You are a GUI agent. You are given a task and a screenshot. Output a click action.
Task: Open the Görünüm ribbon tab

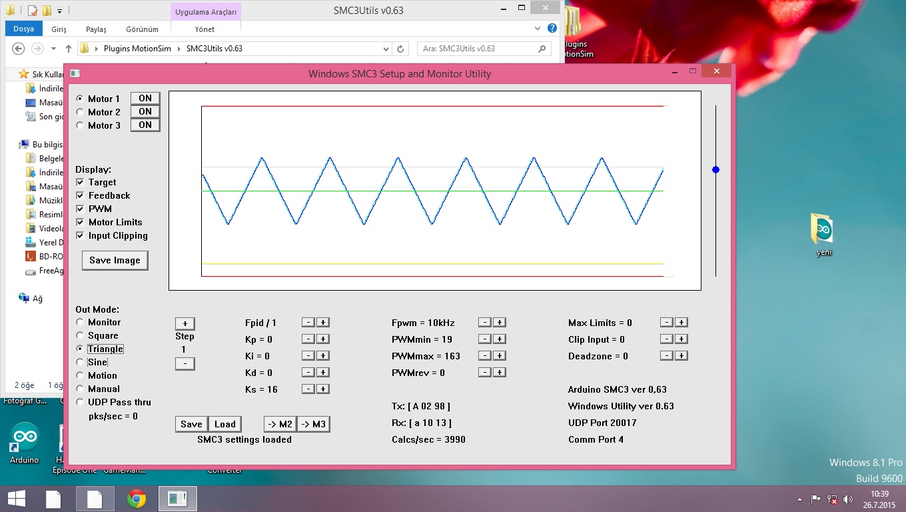(x=143, y=29)
